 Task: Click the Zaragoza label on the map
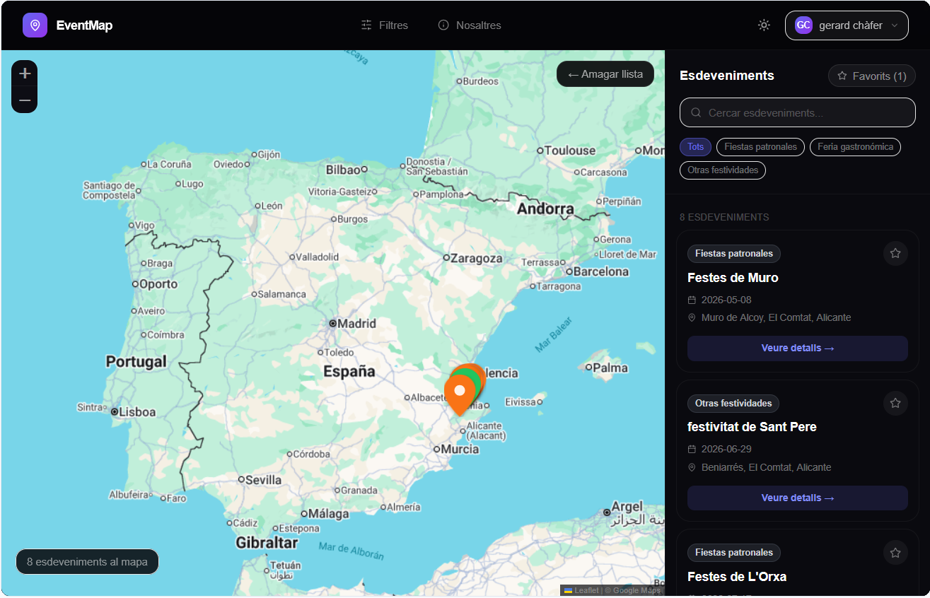(477, 258)
